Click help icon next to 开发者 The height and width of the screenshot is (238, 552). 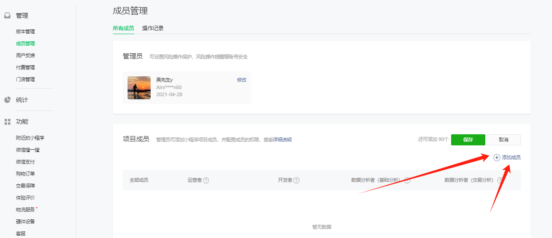(x=296, y=180)
